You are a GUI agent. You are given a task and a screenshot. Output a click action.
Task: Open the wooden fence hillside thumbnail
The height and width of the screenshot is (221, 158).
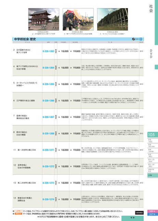[x=113, y=19]
